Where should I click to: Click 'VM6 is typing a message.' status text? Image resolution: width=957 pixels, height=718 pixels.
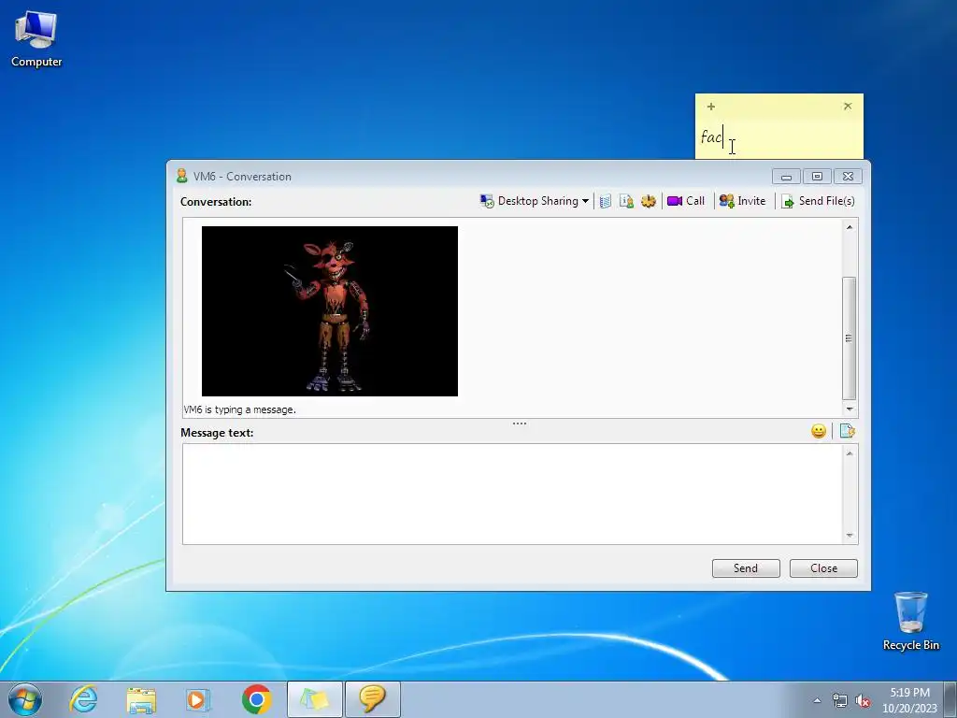240,409
